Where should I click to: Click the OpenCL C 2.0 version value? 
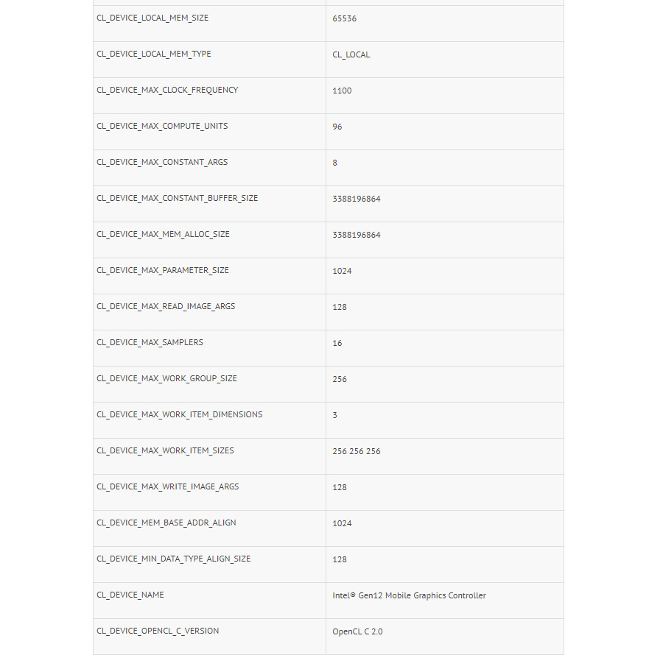click(x=357, y=631)
